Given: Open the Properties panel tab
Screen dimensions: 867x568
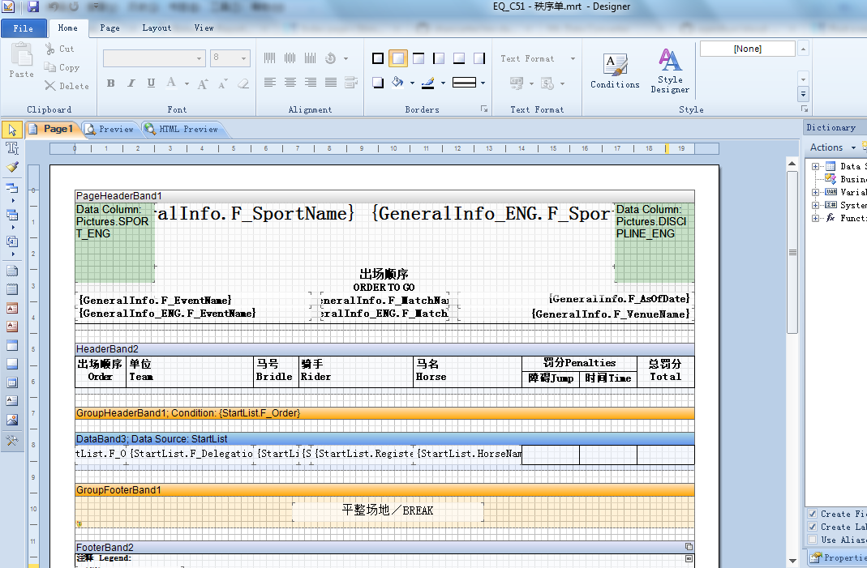Looking at the screenshot, I should coord(836,558).
